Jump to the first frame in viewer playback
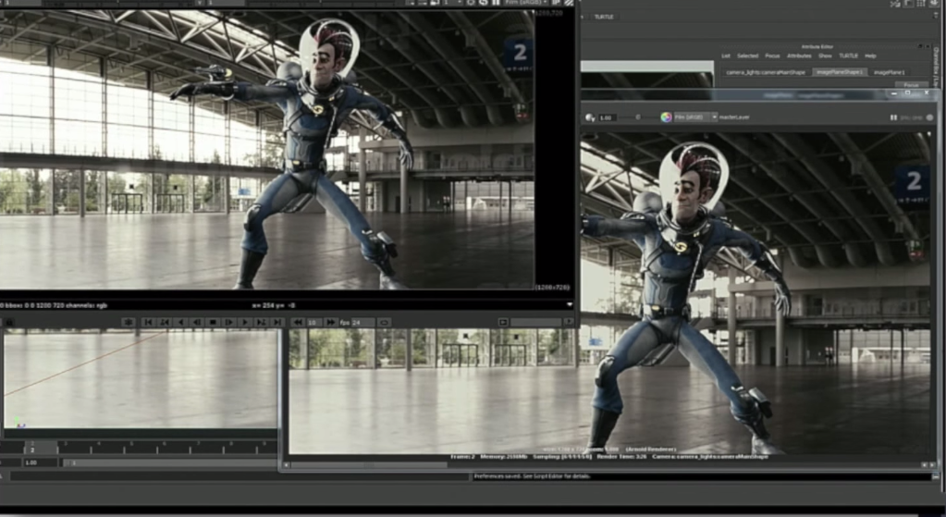The image size is (946, 517). (149, 322)
